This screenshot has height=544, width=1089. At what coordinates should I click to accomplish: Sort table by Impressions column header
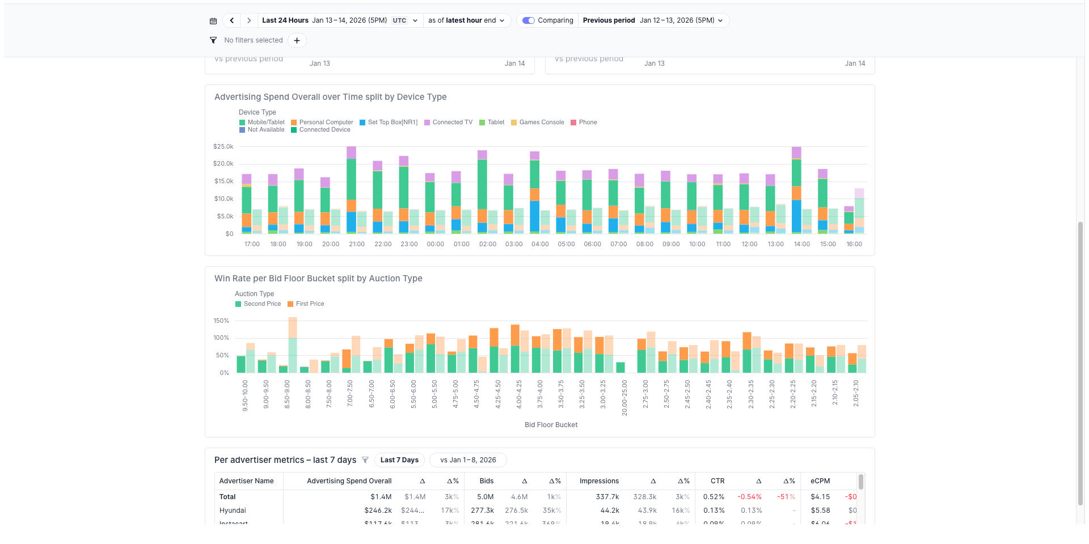(599, 481)
